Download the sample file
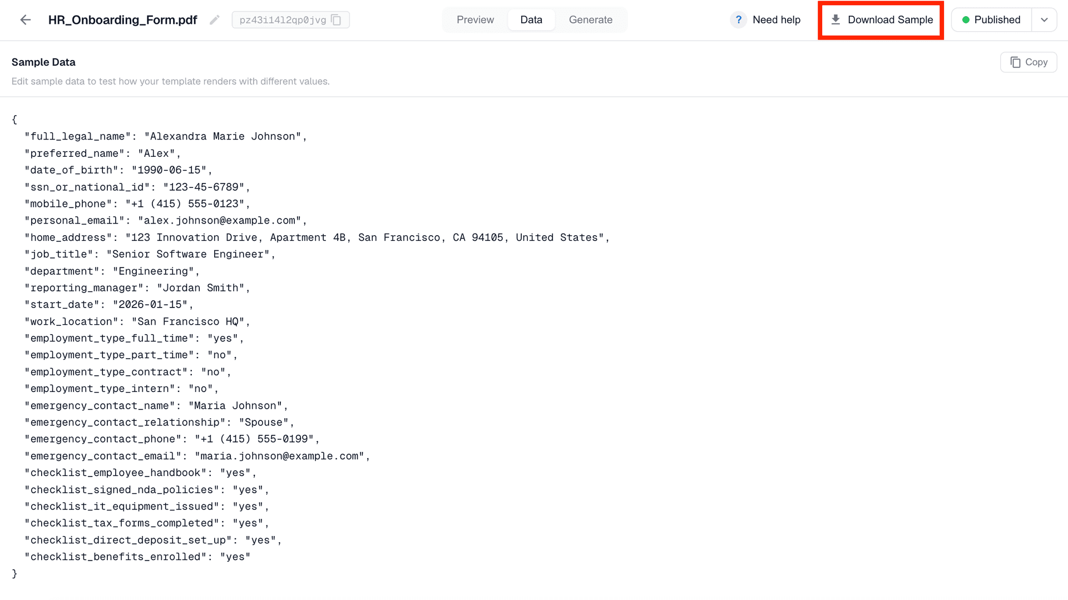The image size is (1068, 600). point(881,20)
